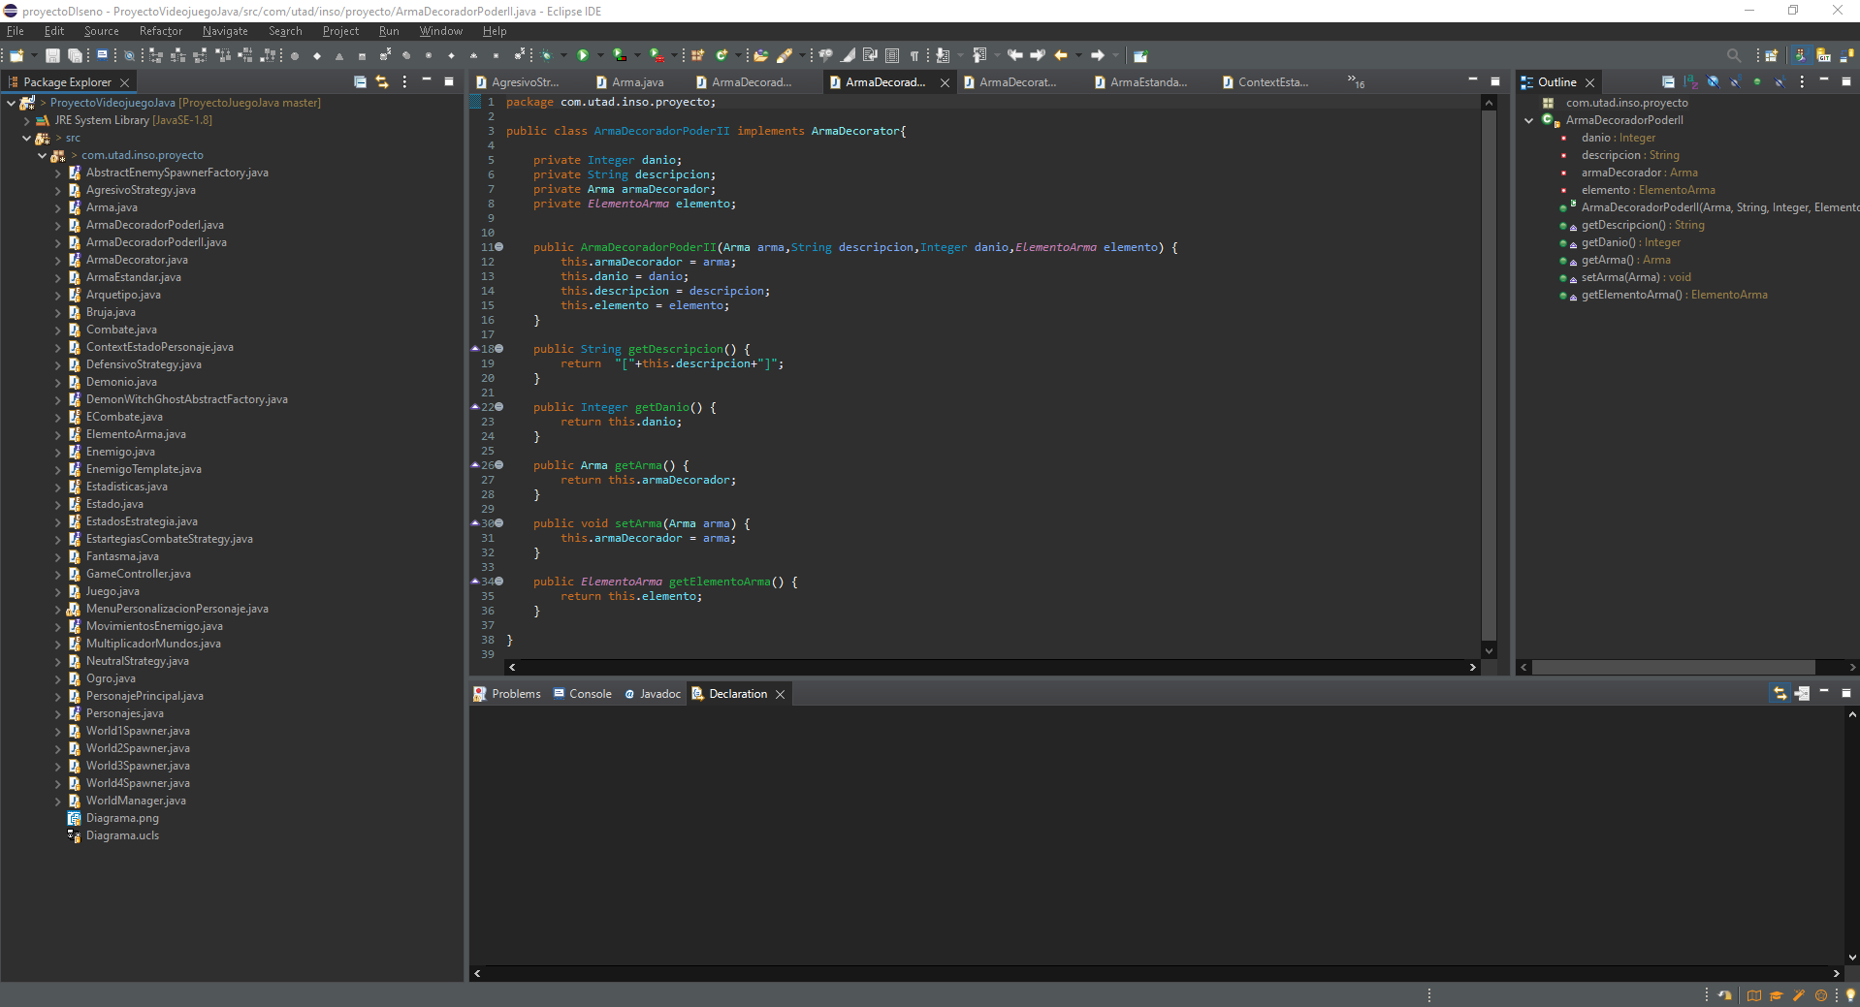Collapse the src folder node
The image size is (1860, 1007).
coord(26,138)
